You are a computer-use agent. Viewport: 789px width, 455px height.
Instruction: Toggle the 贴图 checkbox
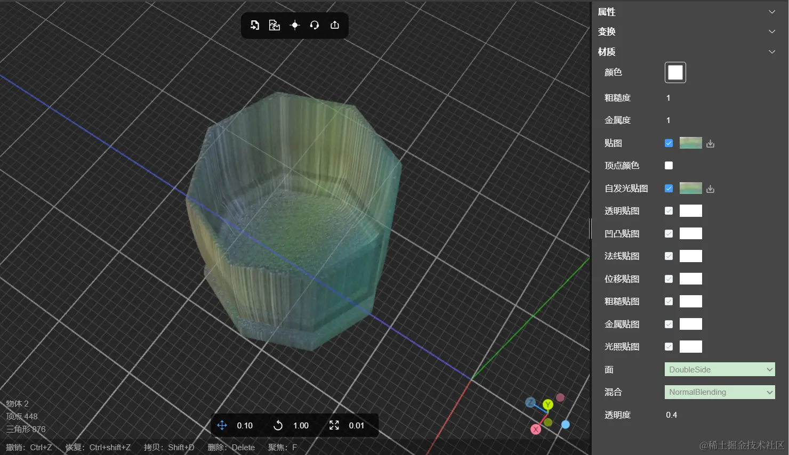[669, 143]
